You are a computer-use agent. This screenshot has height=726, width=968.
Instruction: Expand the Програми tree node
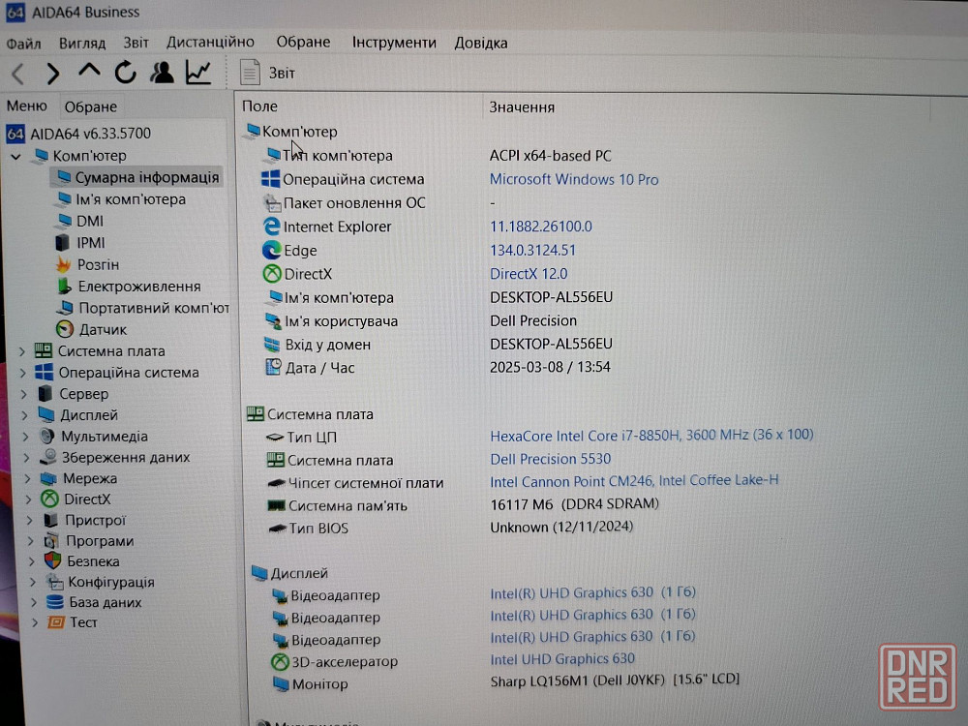(x=31, y=541)
